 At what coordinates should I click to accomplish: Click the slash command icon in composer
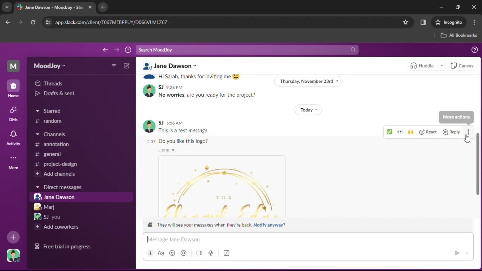pos(226,253)
